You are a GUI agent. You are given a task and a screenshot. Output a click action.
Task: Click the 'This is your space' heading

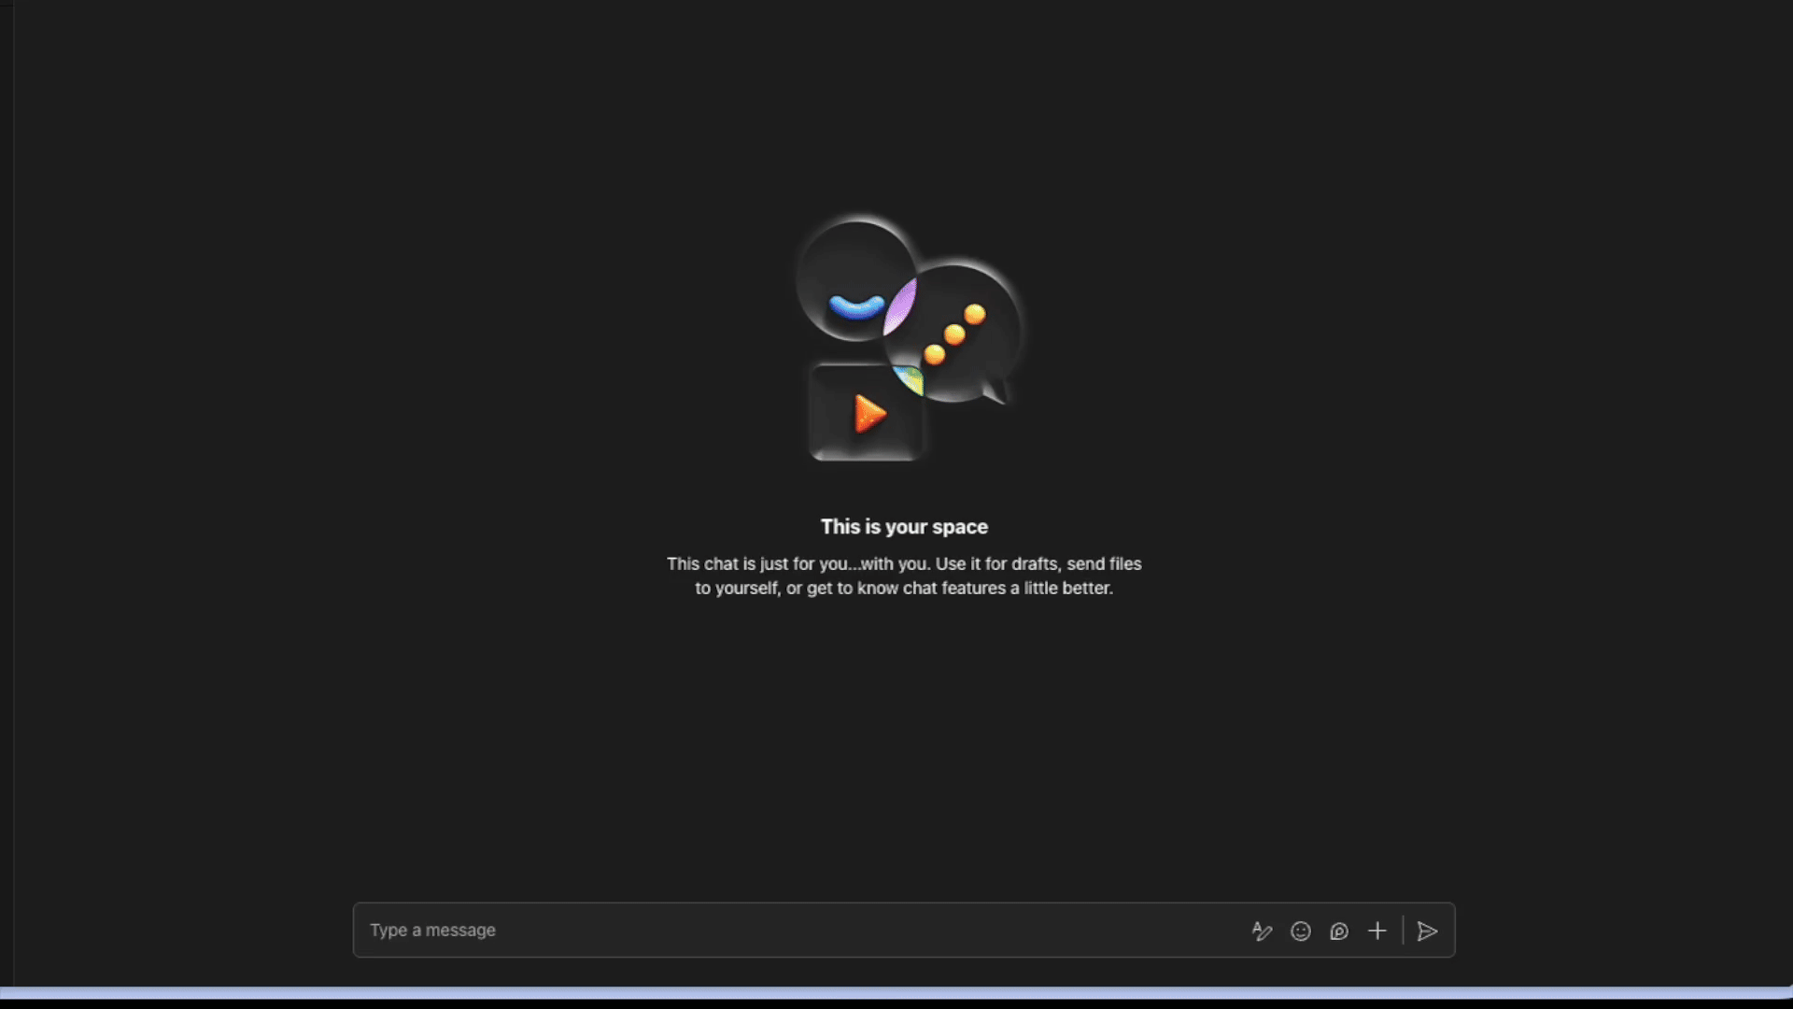[904, 527]
